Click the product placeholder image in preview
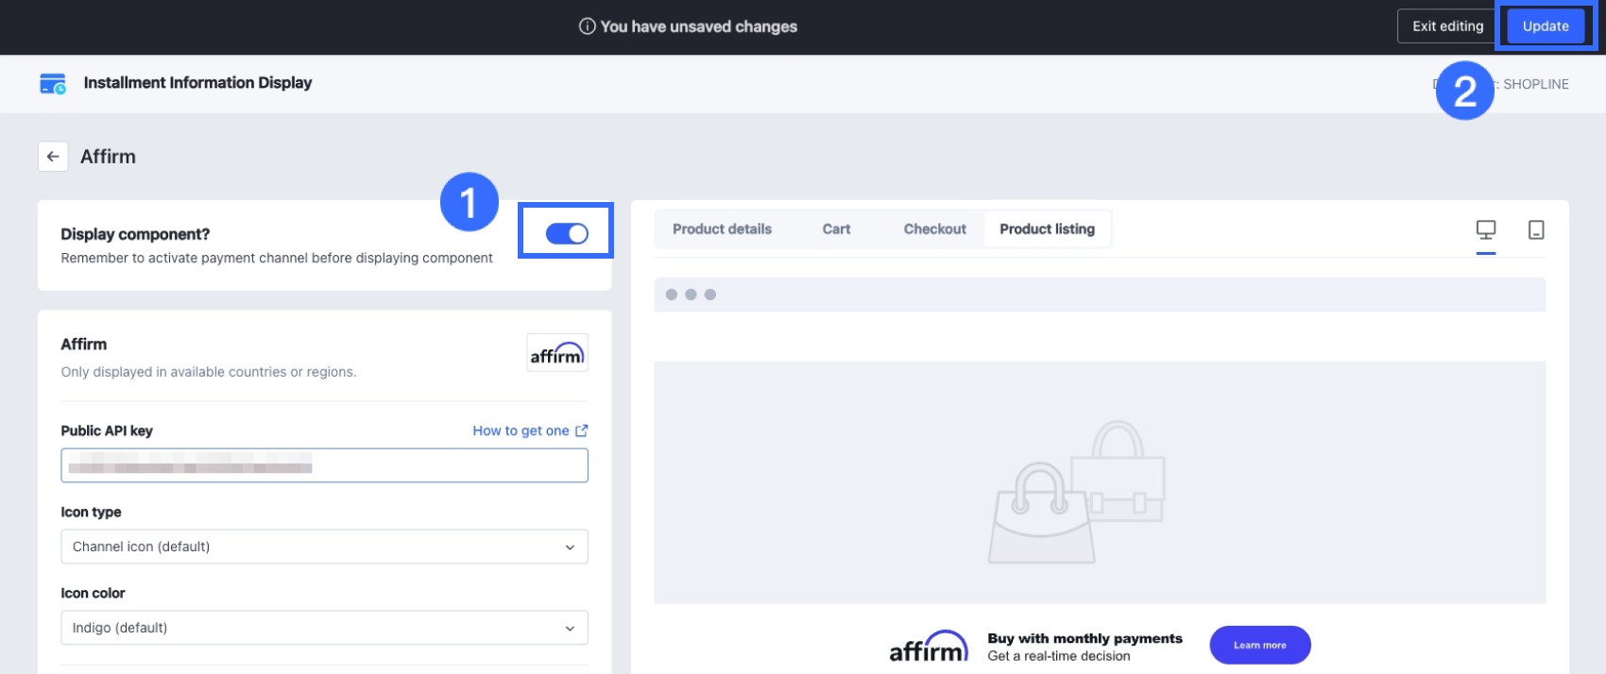The width and height of the screenshot is (1606, 674). [x=1100, y=482]
